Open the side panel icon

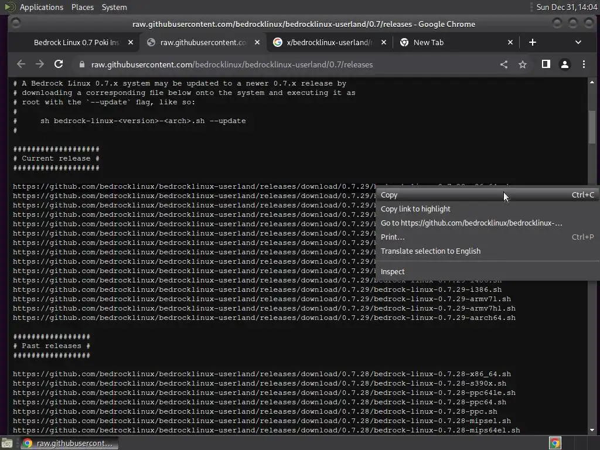point(546,64)
